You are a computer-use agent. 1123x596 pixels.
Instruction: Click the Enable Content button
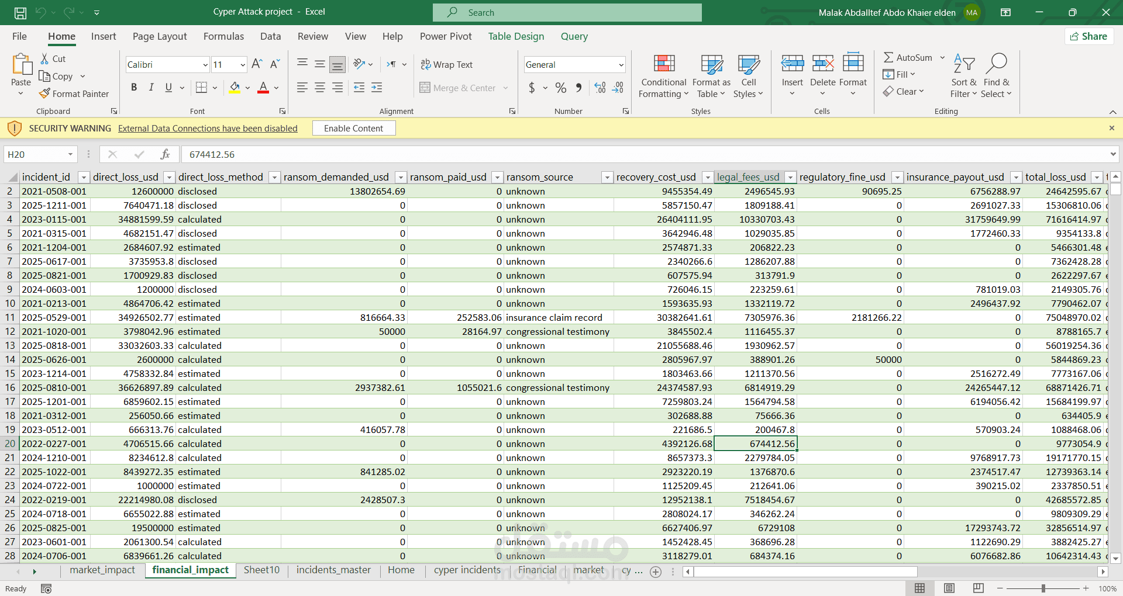click(353, 128)
